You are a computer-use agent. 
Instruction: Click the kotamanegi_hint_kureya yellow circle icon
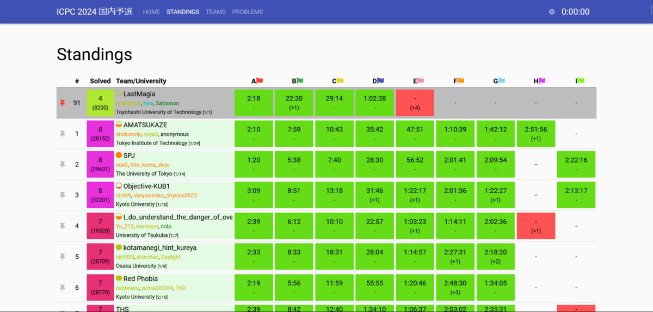pos(119,247)
